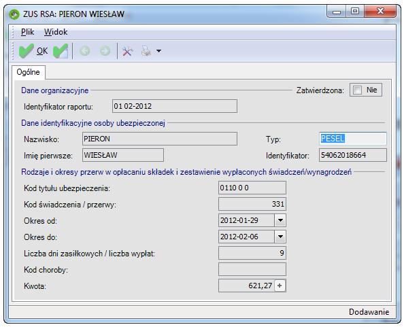Expand the printer options dropdown arrow

tap(159, 51)
